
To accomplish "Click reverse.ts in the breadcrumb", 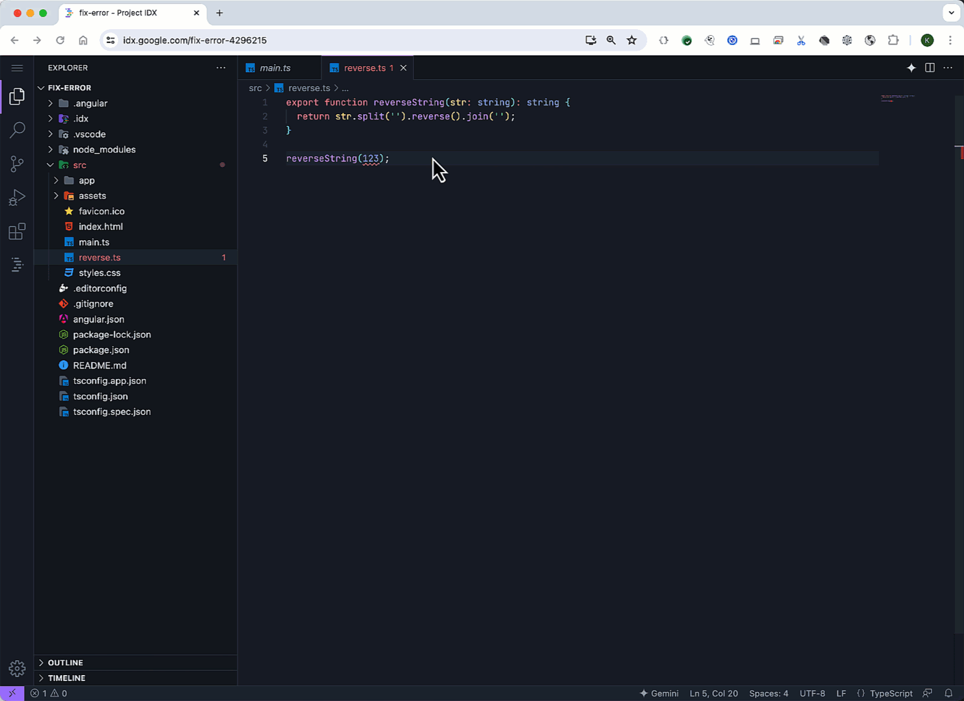I will pyautogui.click(x=309, y=88).
